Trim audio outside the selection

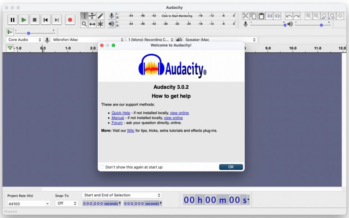[270, 16]
